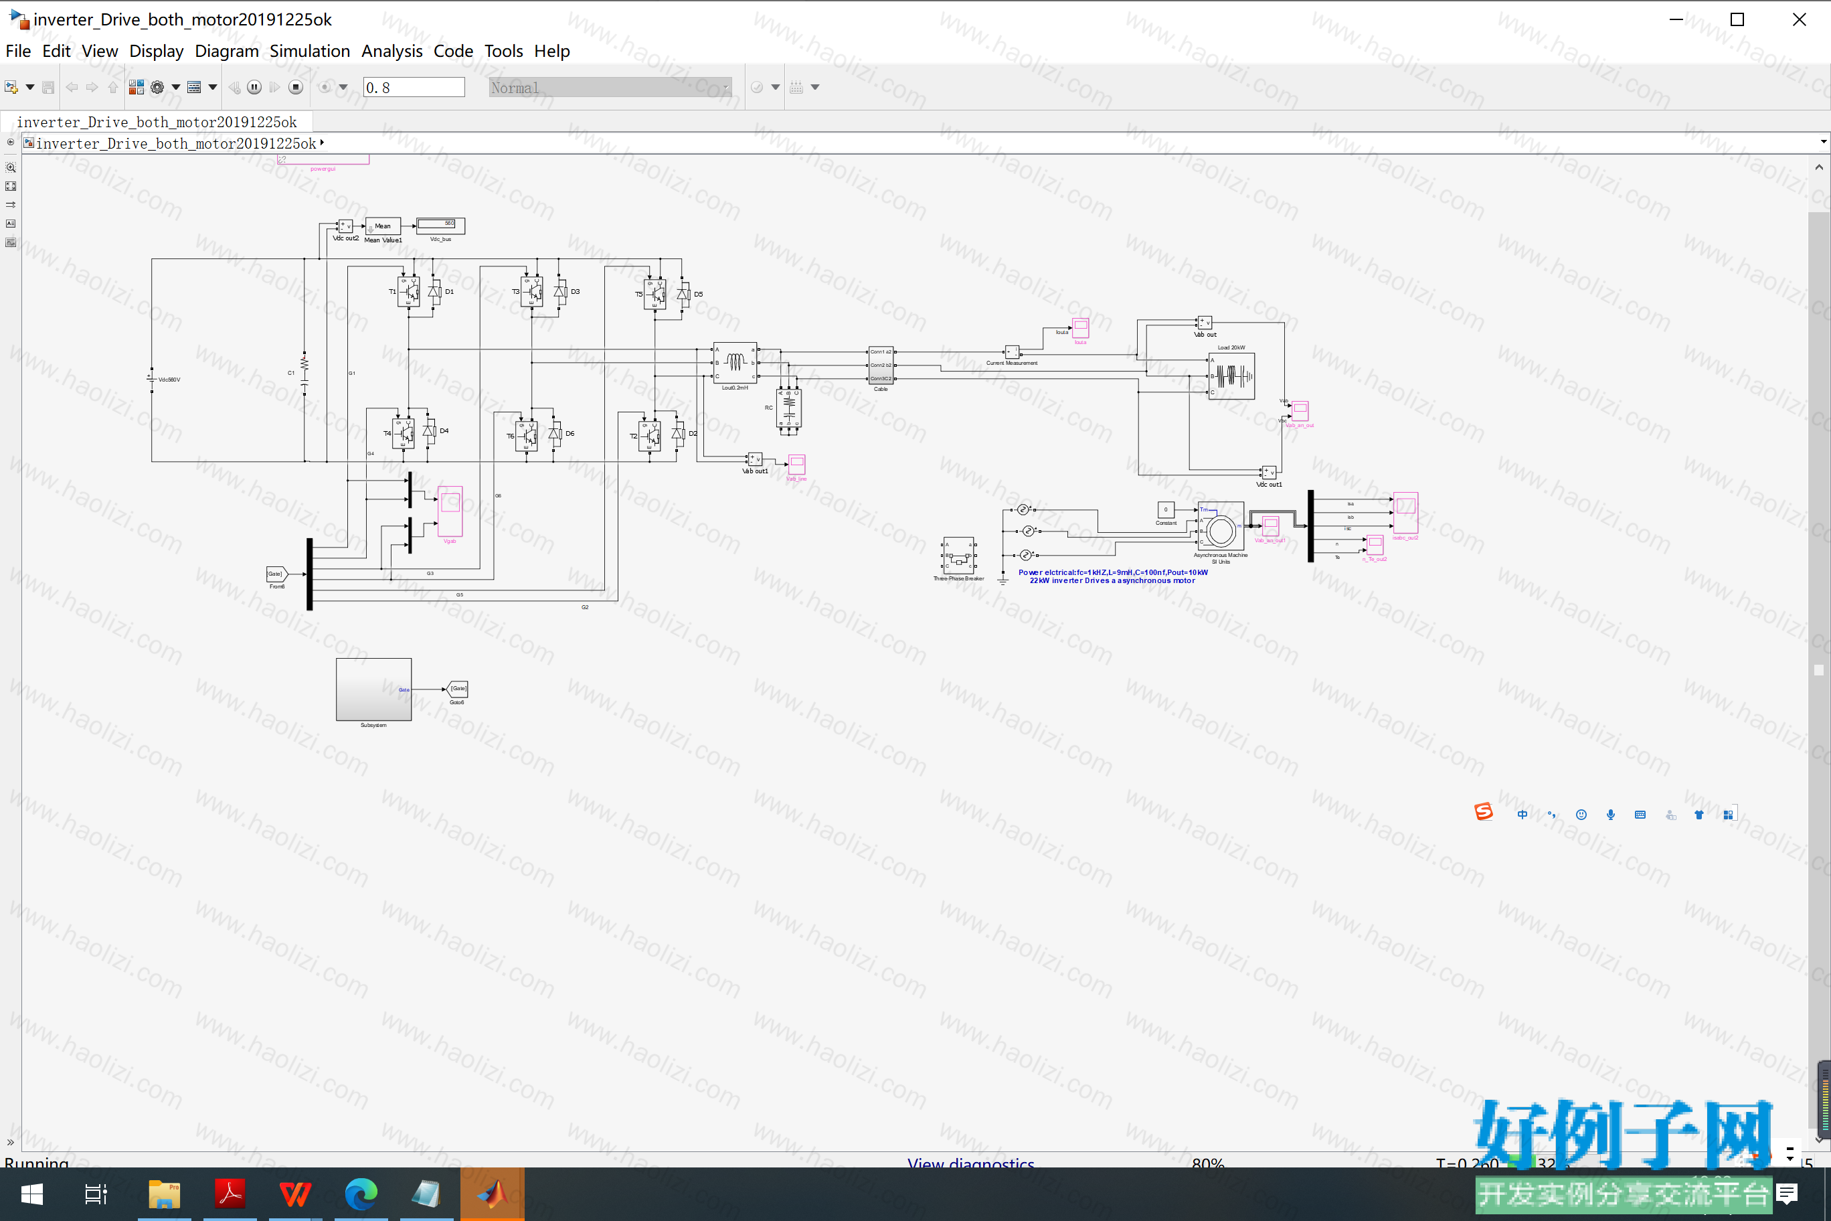Open the Tools menu
The width and height of the screenshot is (1831, 1221).
click(x=504, y=52)
